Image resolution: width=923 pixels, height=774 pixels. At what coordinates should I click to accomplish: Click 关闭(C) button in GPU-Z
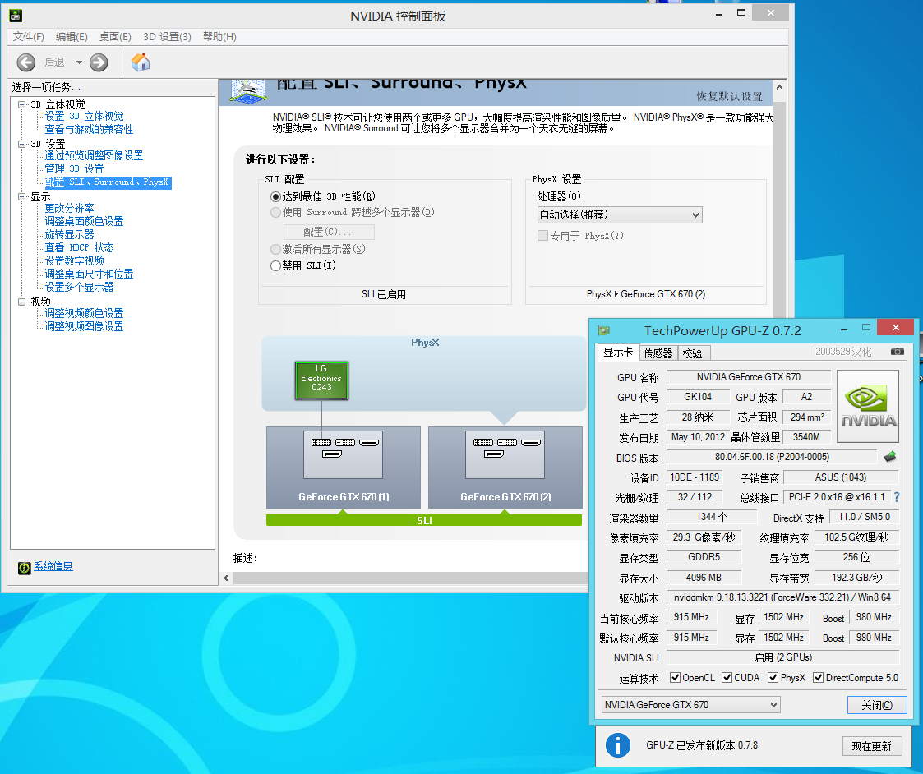tap(876, 705)
